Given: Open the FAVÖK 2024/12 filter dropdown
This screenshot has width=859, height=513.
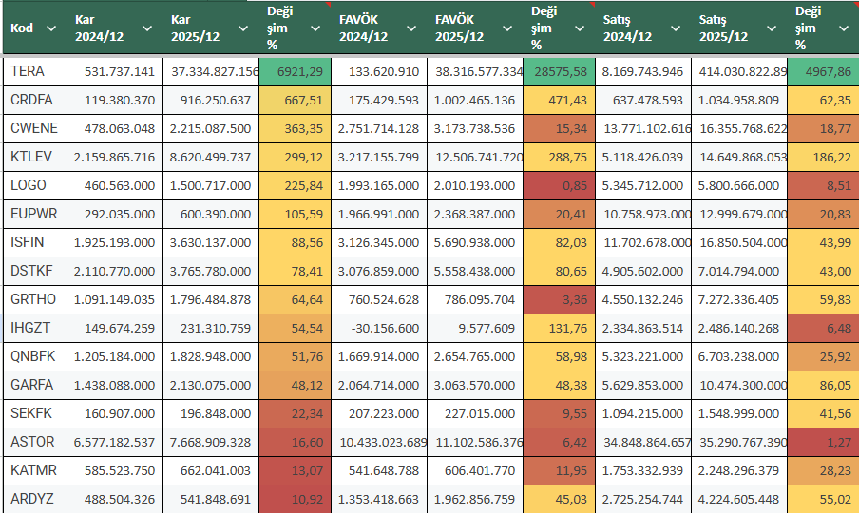Looking at the screenshot, I should 411,28.
